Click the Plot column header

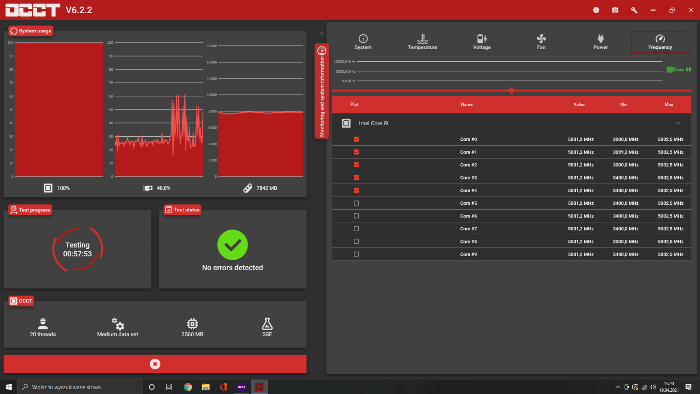click(354, 104)
